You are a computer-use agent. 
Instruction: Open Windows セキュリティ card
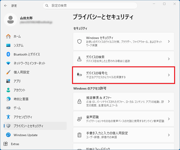(124, 42)
